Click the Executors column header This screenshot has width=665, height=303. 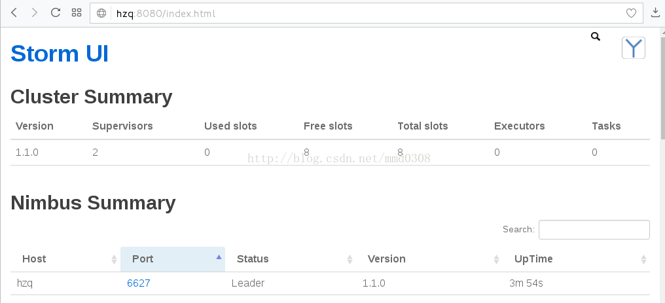coord(519,126)
